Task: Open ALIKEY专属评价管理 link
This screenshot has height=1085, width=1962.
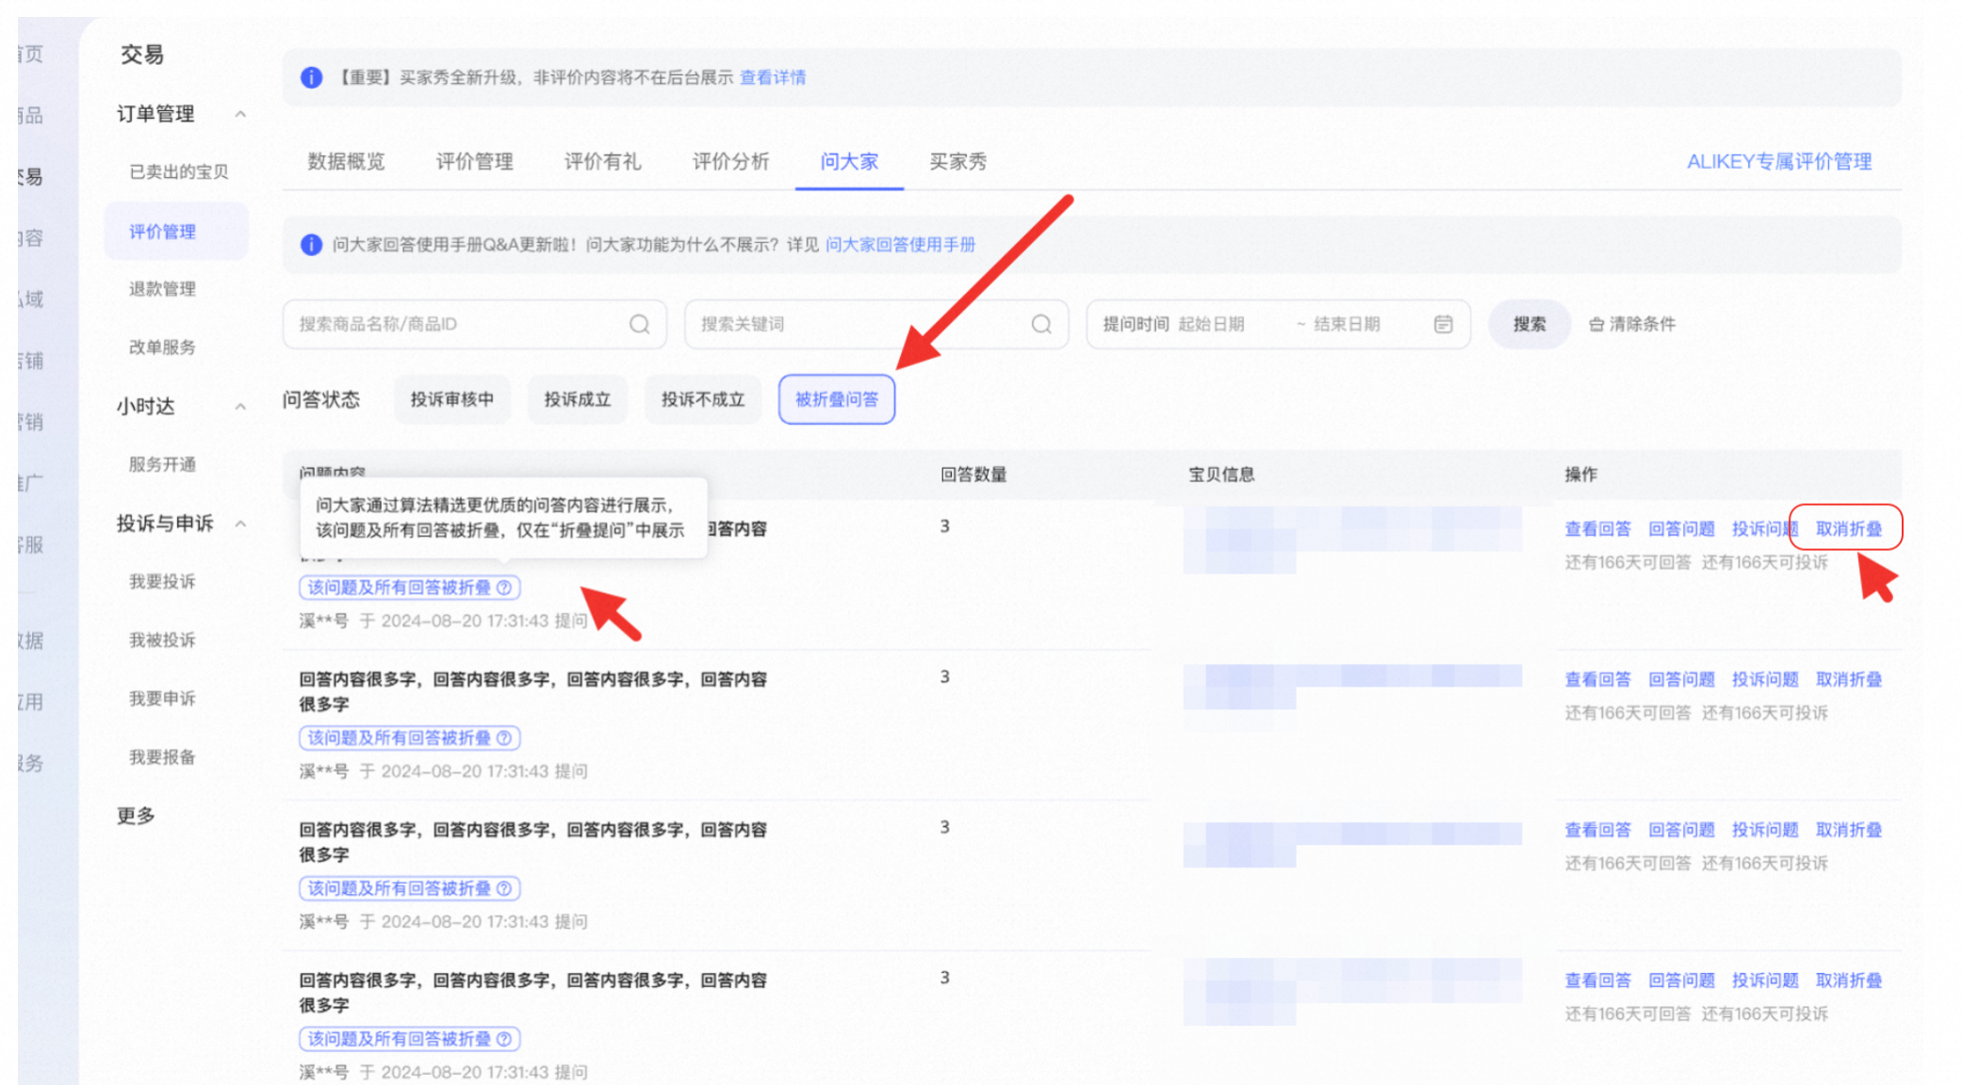Action: (1779, 161)
